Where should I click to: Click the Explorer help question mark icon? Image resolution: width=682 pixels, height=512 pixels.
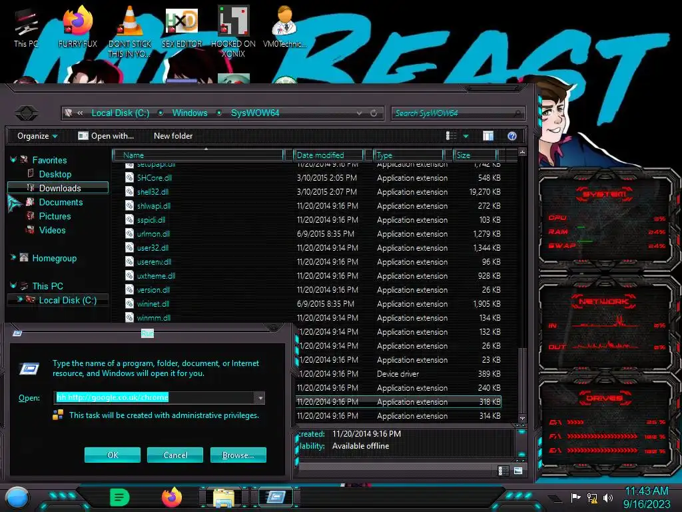(512, 136)
